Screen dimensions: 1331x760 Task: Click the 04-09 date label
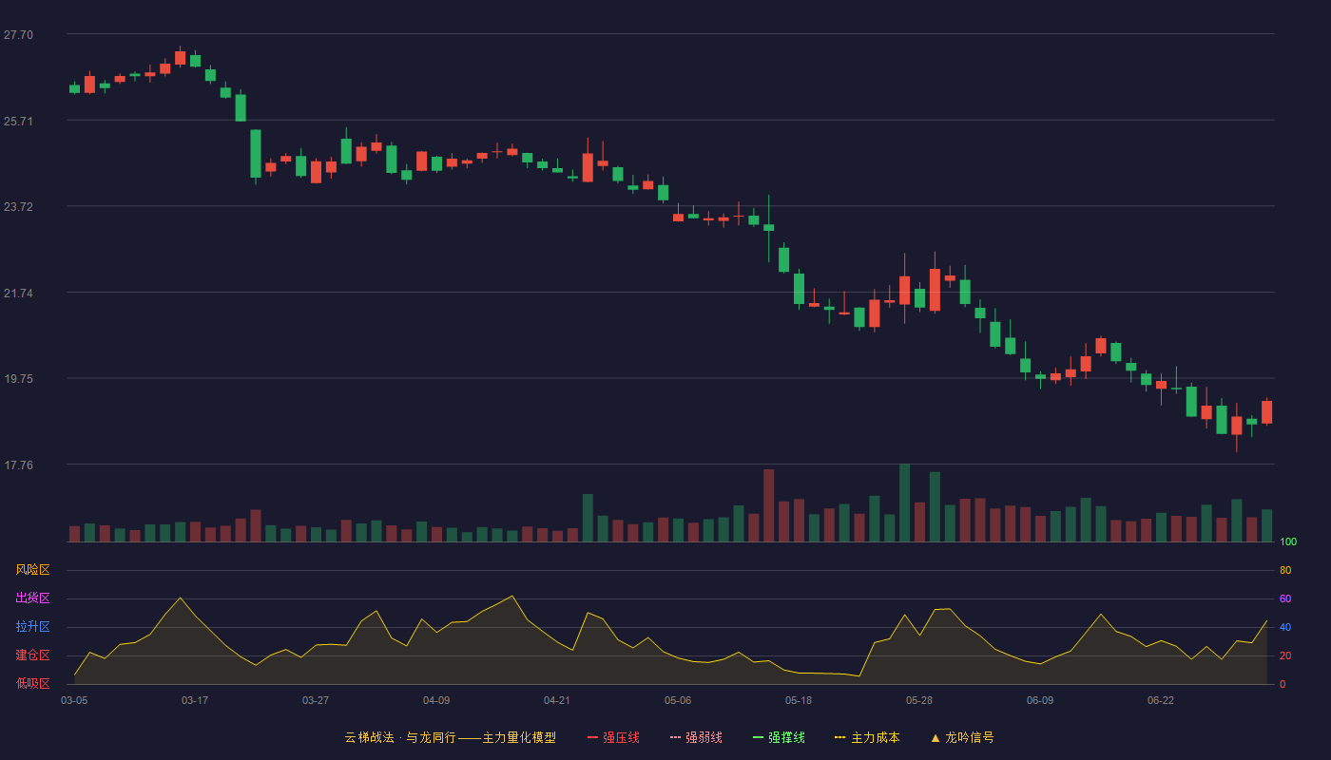tap(436, 700)
